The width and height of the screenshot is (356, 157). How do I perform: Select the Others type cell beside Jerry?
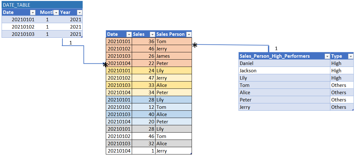[342, 107]
